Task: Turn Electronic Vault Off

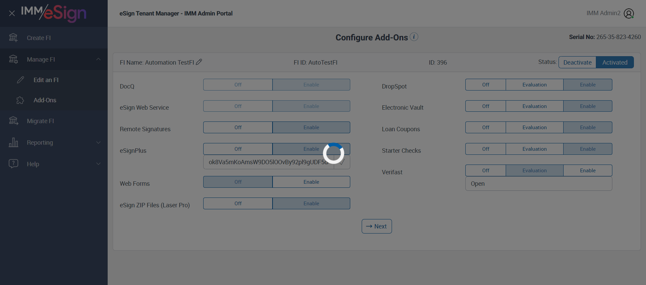Action: point(486,106)
